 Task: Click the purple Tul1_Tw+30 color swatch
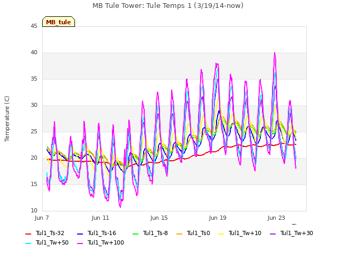[x=273, y=233]
